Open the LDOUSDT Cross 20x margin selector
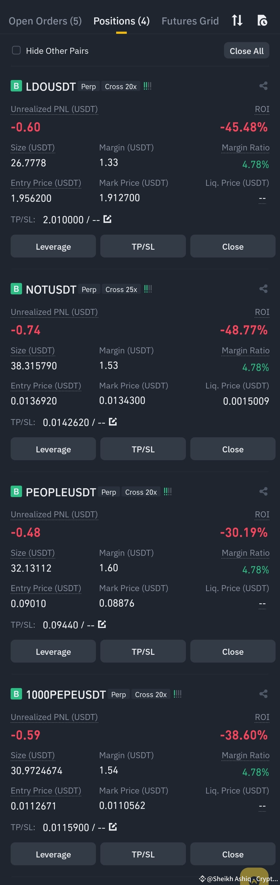Image resolution: width=280 pixels, height=885 pixels. click(x=121, y=87)
